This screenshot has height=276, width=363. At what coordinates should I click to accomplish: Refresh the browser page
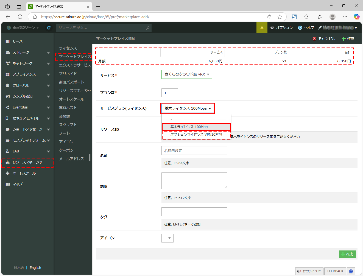tap(20, 17)
